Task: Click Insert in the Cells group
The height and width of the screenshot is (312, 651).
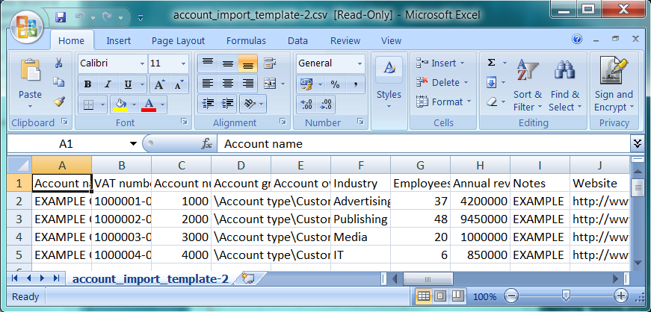Action: coord(440,63)
